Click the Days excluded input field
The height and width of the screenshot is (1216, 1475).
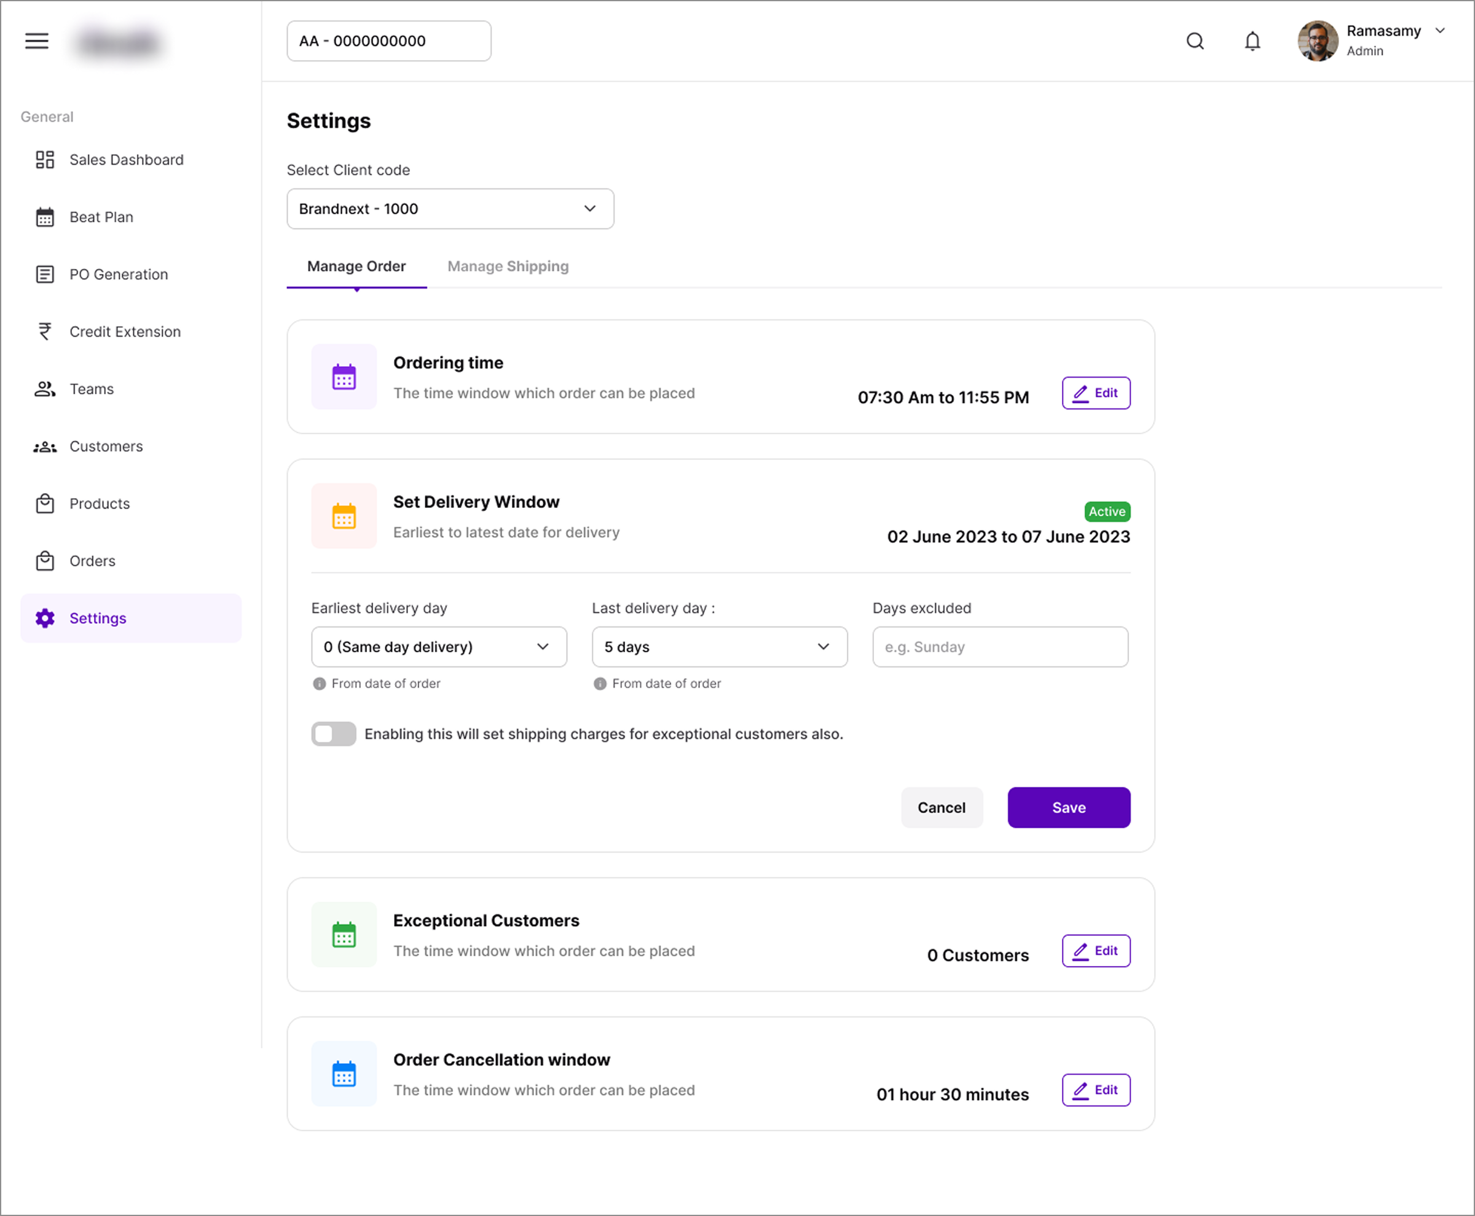click(1001, 647)
